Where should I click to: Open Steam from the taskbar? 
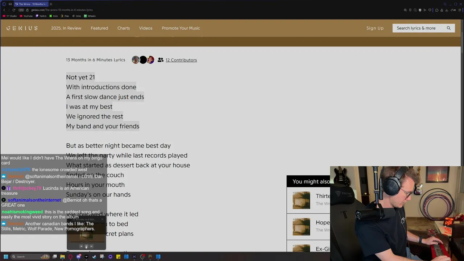point(94,257)
